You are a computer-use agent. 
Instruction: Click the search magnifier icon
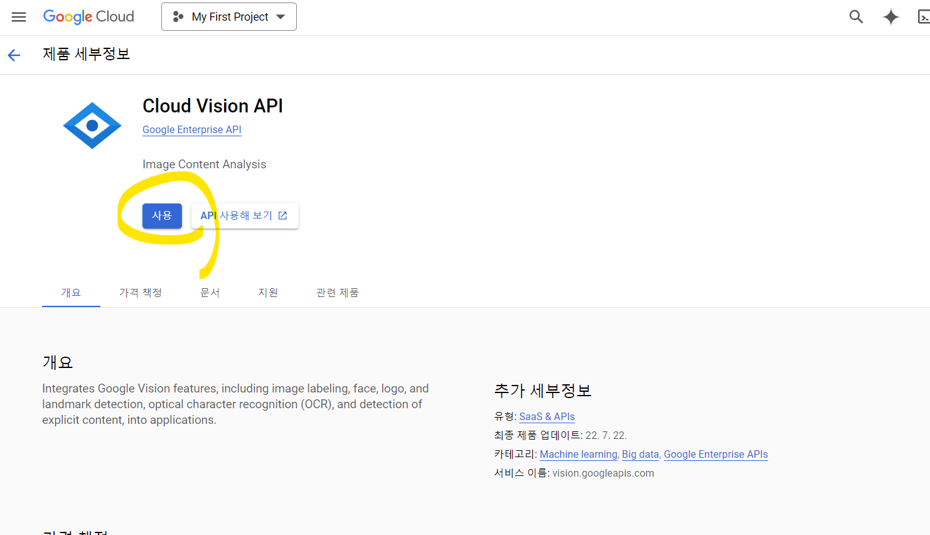click(x=856, y=17)
